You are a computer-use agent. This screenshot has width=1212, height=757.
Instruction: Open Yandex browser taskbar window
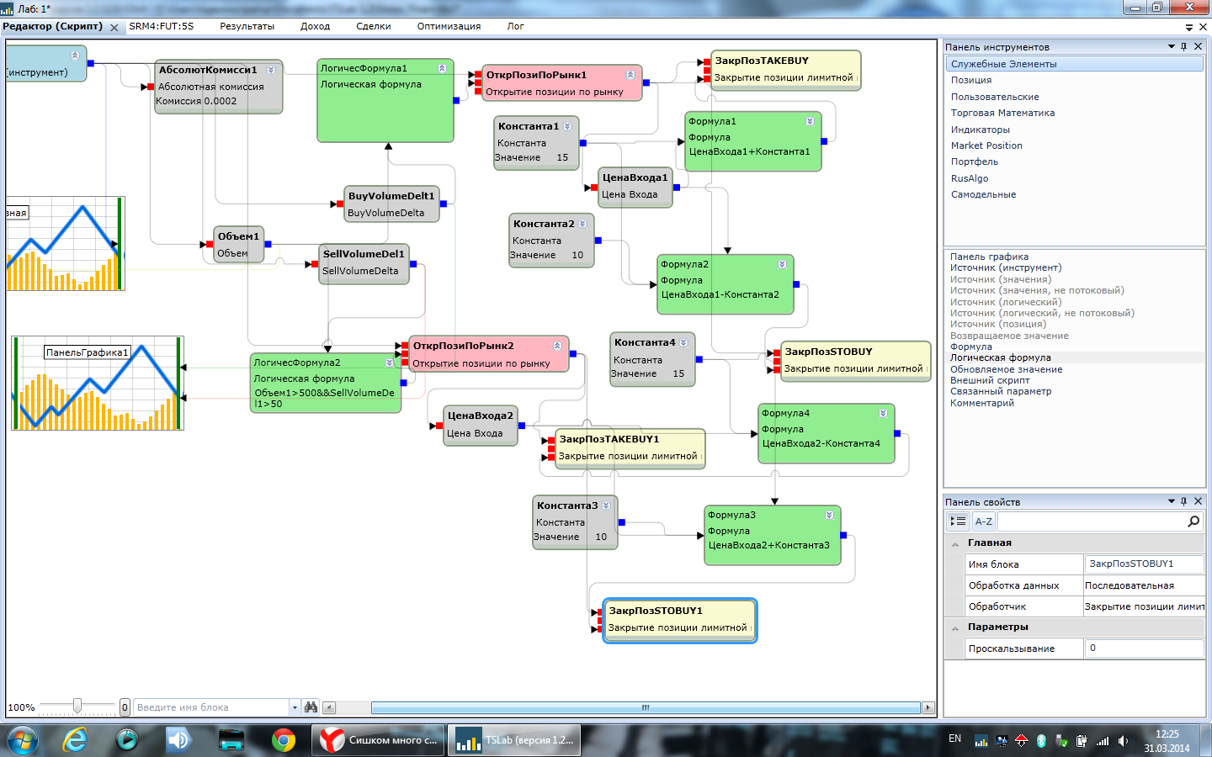click(378, 740)
